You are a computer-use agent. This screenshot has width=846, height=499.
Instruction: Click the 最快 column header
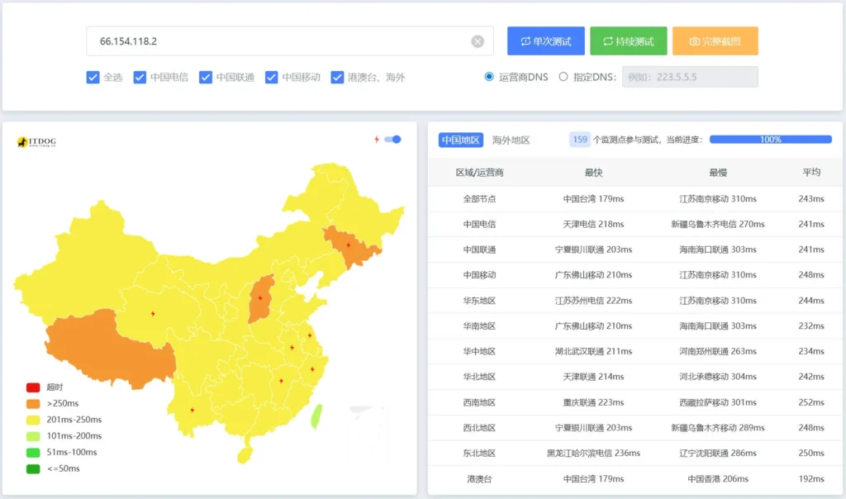click(x=593, y=173)
